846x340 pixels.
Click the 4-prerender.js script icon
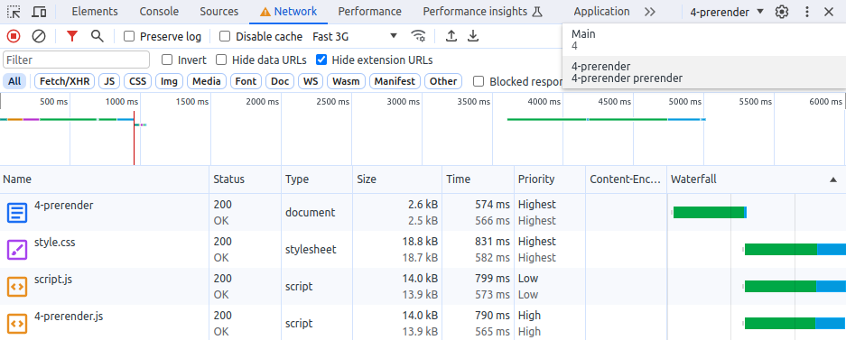17,323
